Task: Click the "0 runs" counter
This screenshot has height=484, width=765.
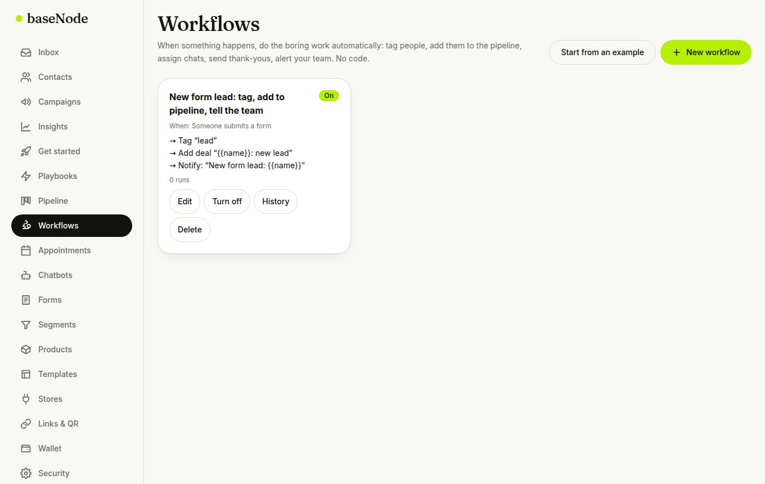Action: click(x=179, y=180)
